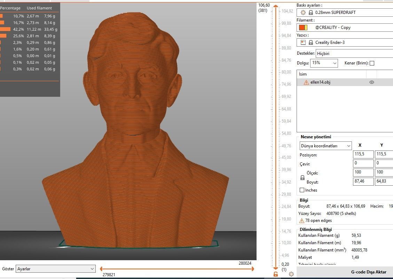Enable the Kenar (Brim) checkbox
This screenshot has height=279, width=393.
click(x=372, y=63)
